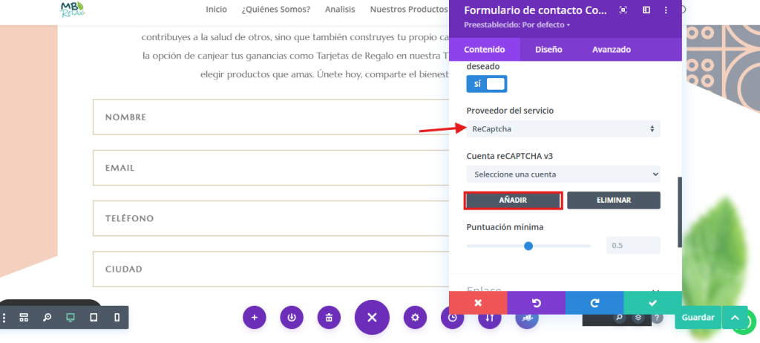This screenshot has width=760, height=343.
Task: Click the CIUDAD form field
Action: pyautogui.click(x=272, y=269)
